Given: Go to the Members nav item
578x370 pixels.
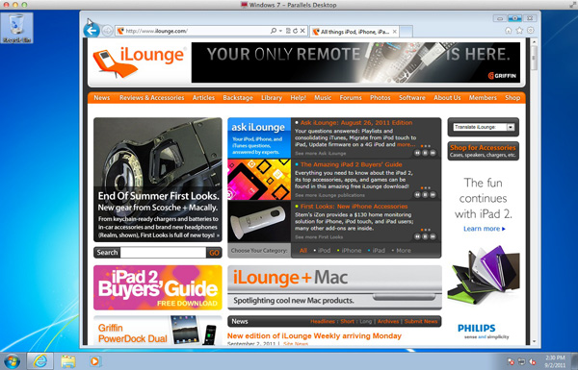Looking at the screenshot, I should point(483,98).
